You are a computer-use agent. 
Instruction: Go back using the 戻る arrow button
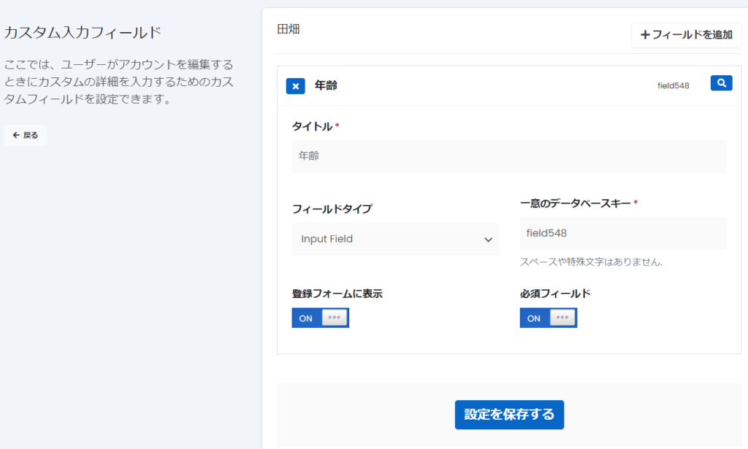pos(26,135)
